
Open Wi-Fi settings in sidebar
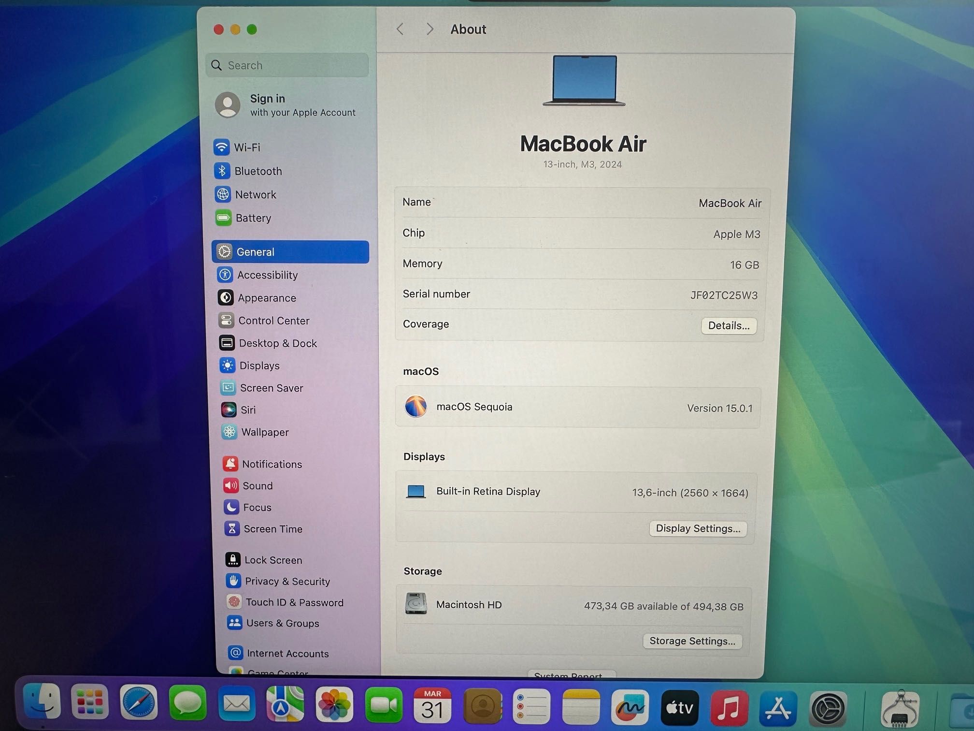(237, 147)
